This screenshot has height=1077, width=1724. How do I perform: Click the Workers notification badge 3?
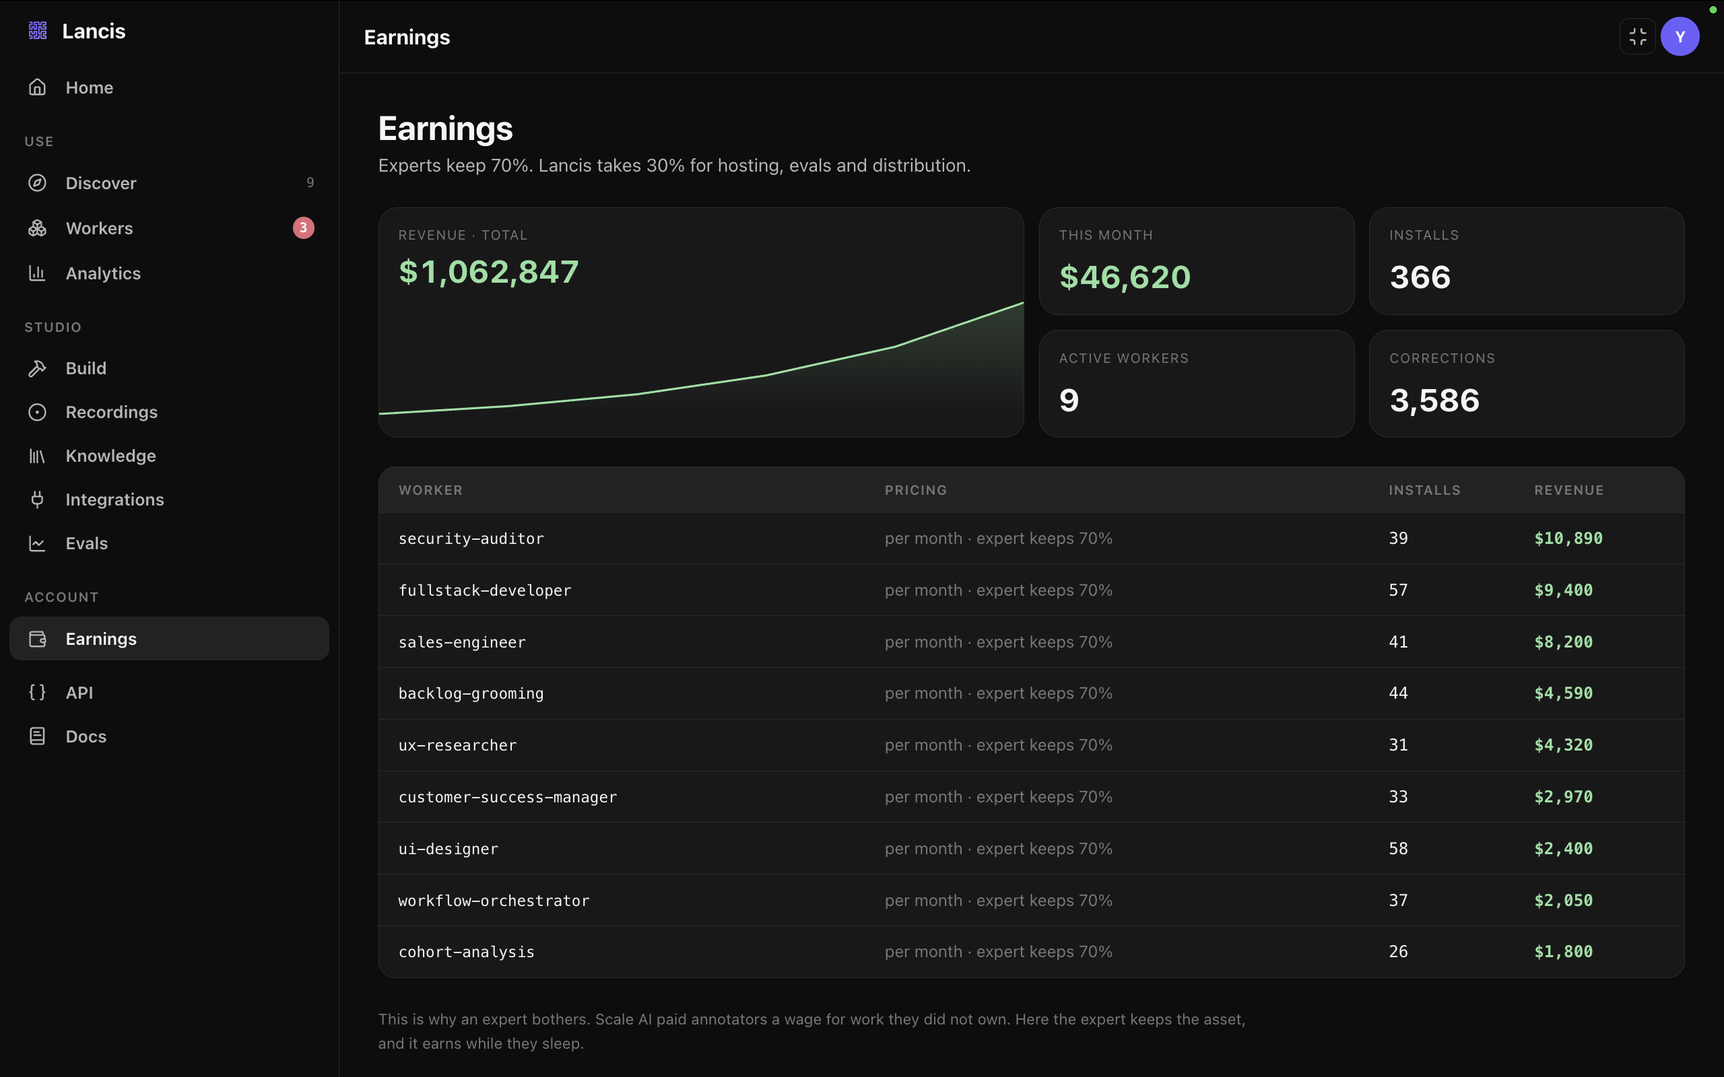click(304, 228)
